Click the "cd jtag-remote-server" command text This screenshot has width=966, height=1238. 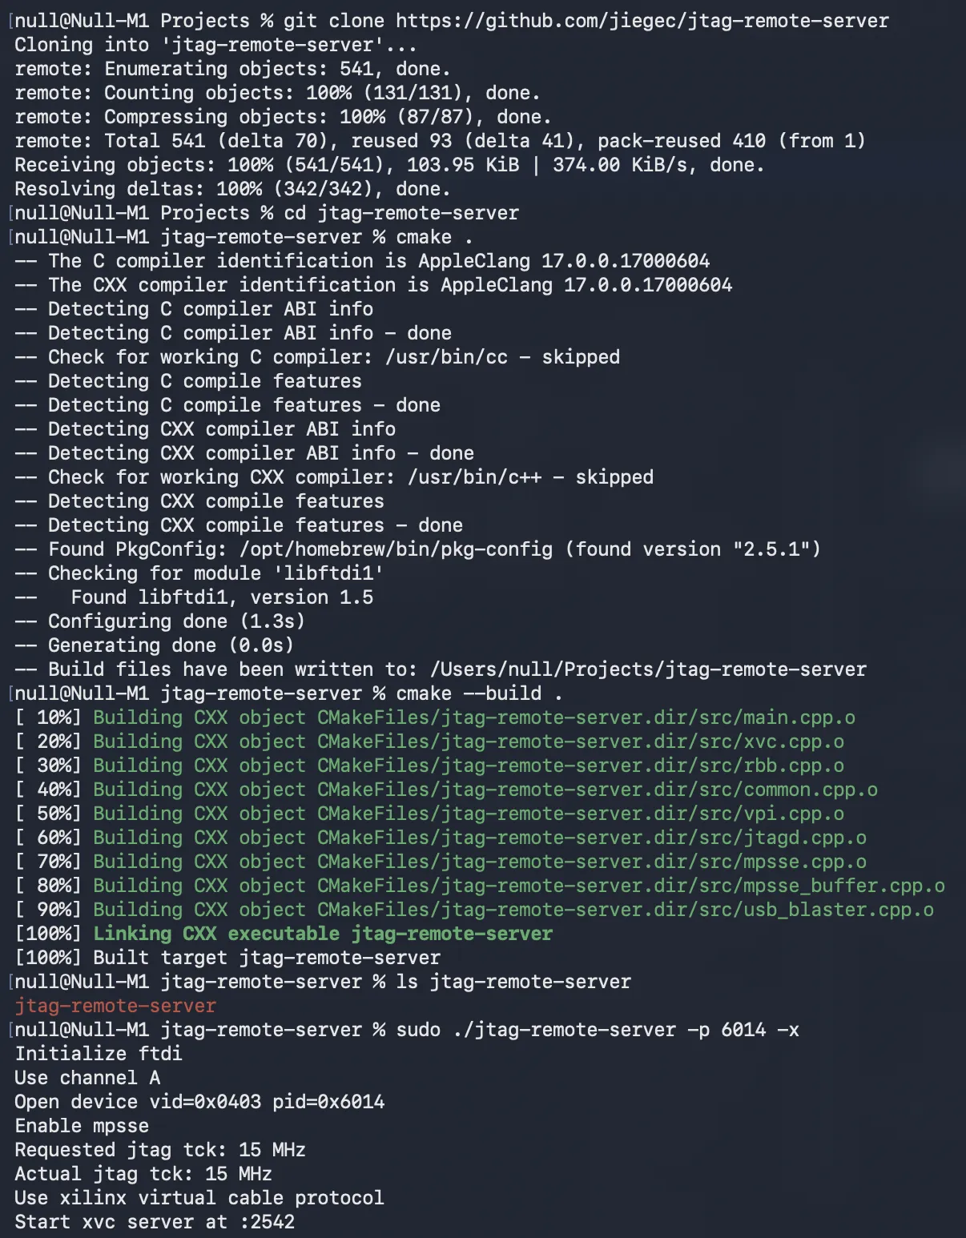click(x=401, y=213)
